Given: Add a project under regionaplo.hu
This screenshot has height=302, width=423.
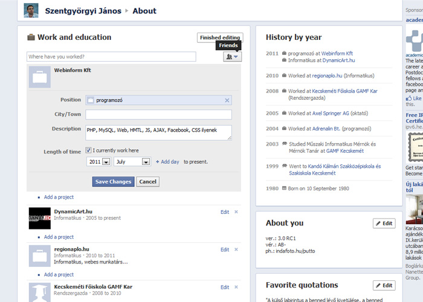Looking at the screenshot, I should [x=59, y=274].
